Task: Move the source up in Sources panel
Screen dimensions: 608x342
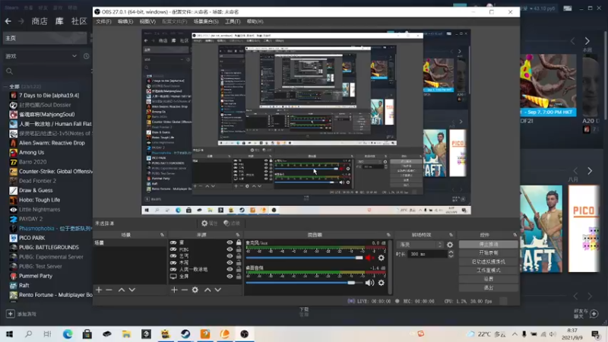Action: [207, 290]
